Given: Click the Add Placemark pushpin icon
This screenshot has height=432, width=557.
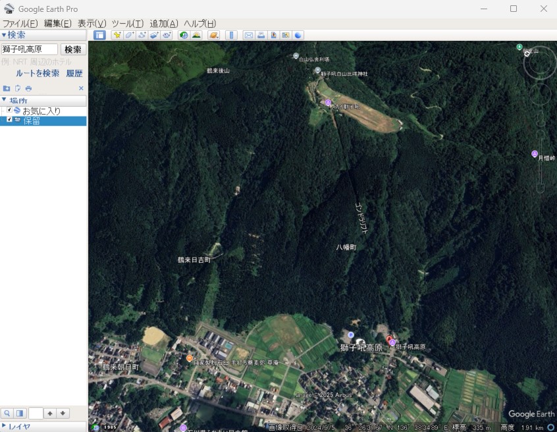Looking at the screenshot, I should point(117,35).
